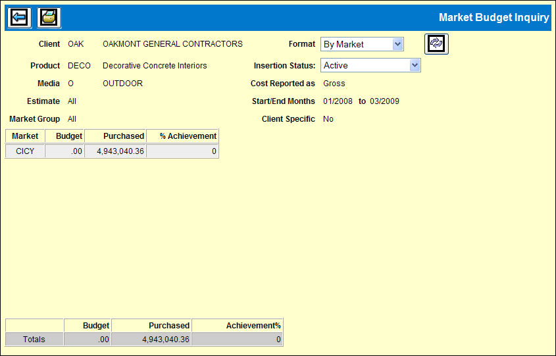Click the .00 budget in CICY row
The width and height of the screenshot is (556, 356).
(65, 151)
